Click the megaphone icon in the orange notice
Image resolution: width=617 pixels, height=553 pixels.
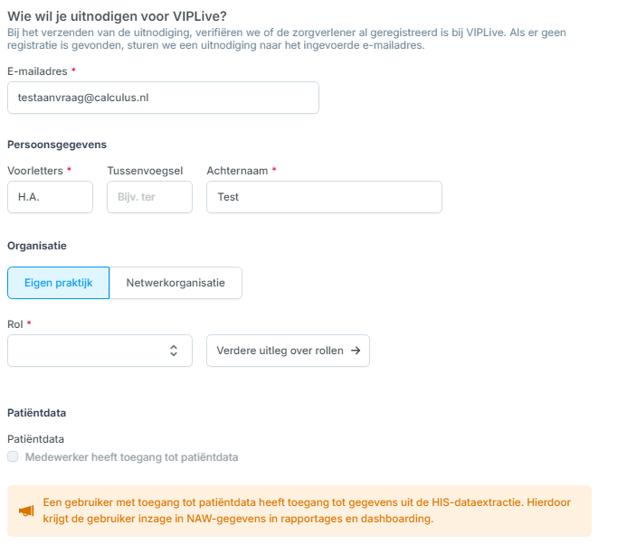(26, 511)
